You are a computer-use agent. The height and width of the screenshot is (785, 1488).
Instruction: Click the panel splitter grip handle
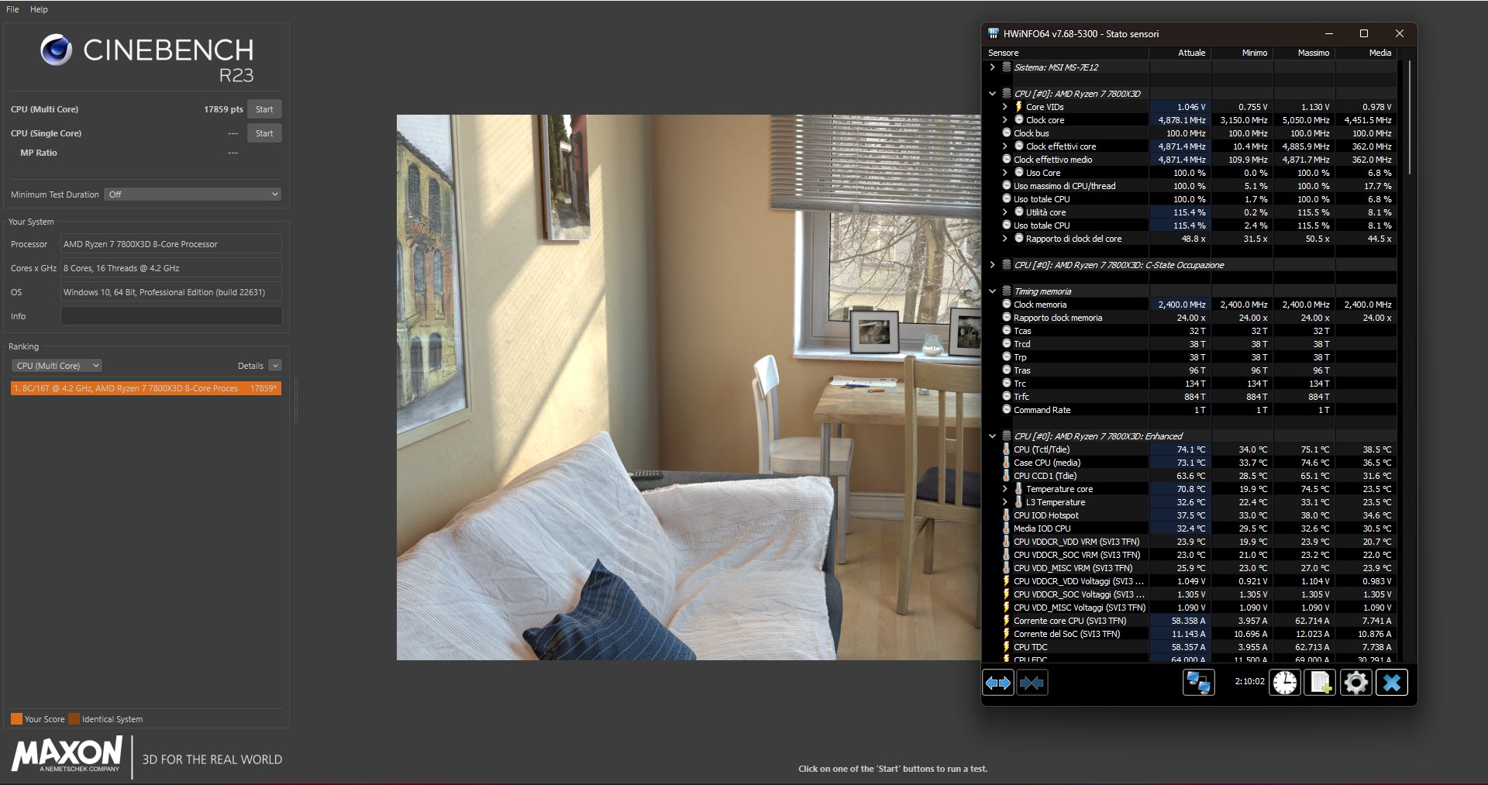point(295,401)
